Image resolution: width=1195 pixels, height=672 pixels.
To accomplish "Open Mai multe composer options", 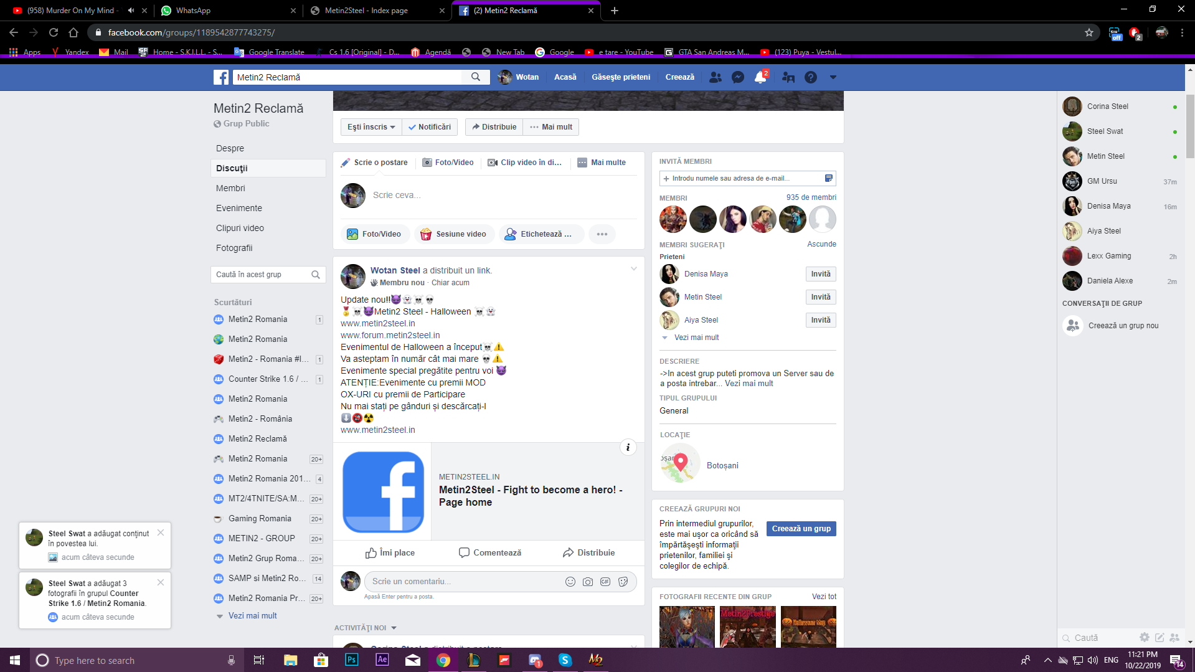I will [602, 163].
